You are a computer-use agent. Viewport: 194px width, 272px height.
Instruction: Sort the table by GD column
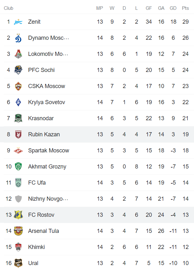tap(173, 8)
